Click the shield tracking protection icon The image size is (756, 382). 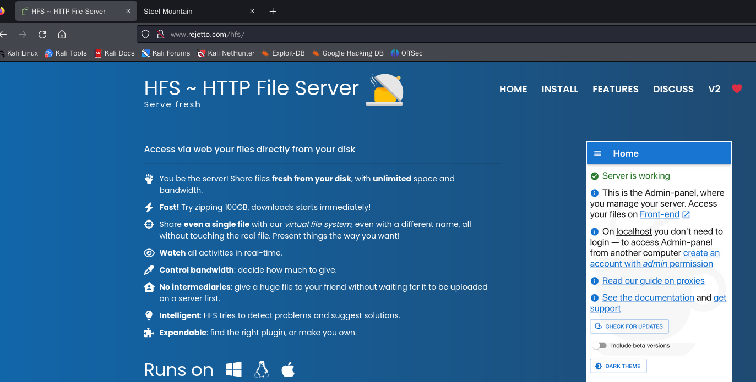[x=145, y=34]
